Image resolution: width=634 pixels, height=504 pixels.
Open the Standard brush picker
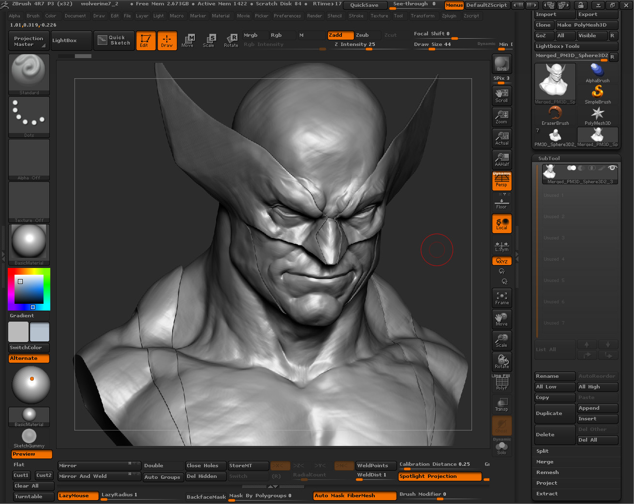(29, 74)
